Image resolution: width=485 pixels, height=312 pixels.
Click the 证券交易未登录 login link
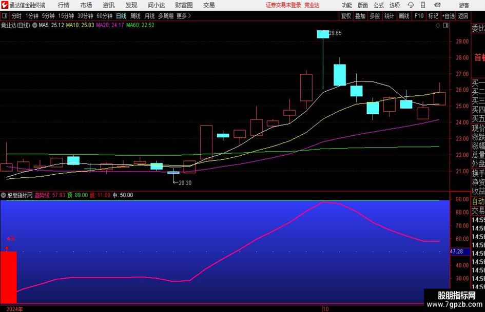tap(283, 5)
